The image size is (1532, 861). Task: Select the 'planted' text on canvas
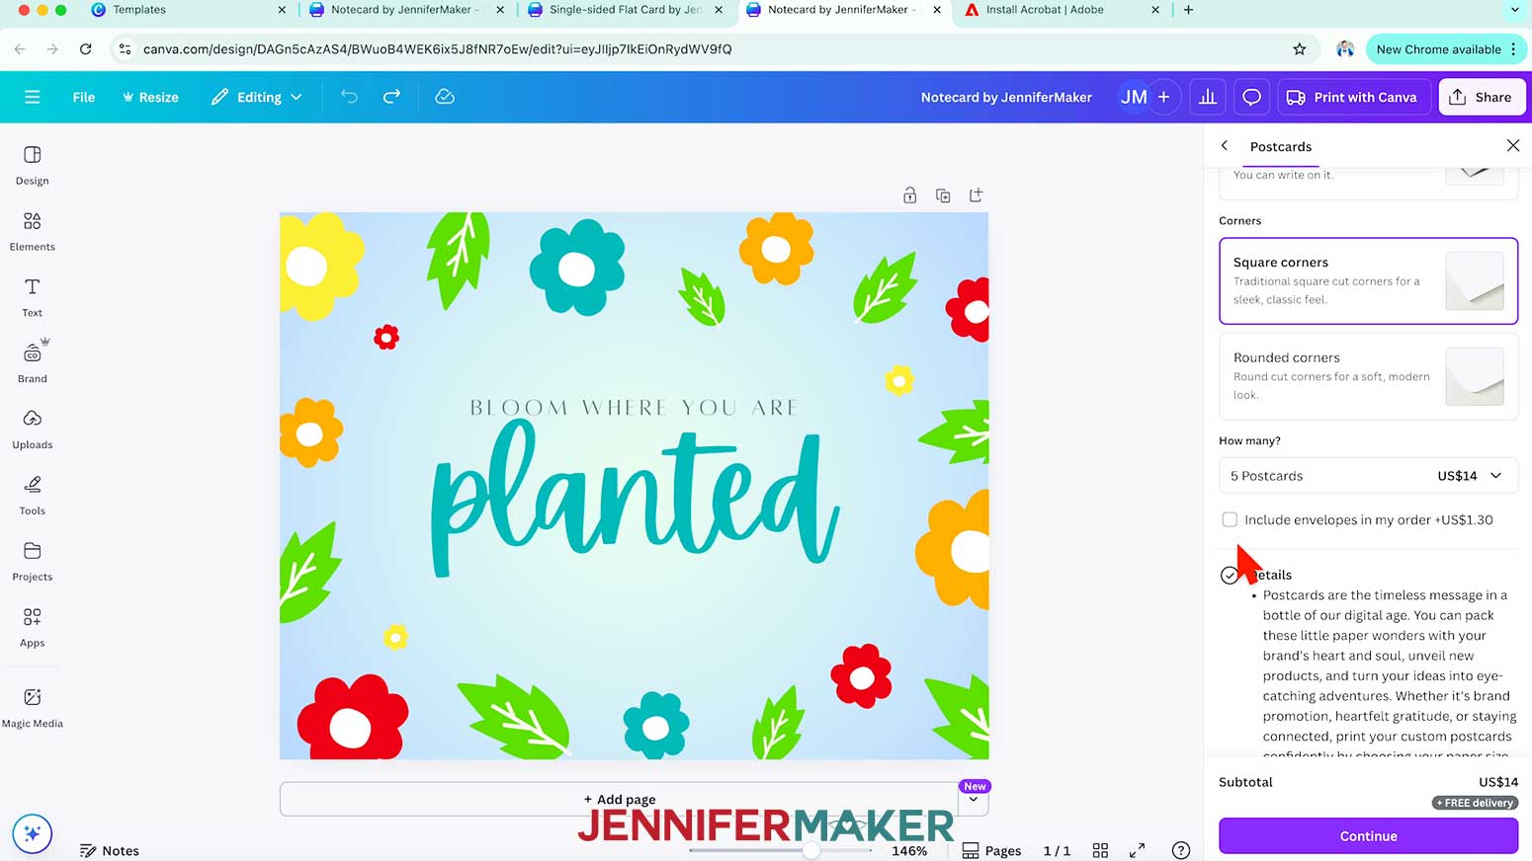click(x=636, y=499)
